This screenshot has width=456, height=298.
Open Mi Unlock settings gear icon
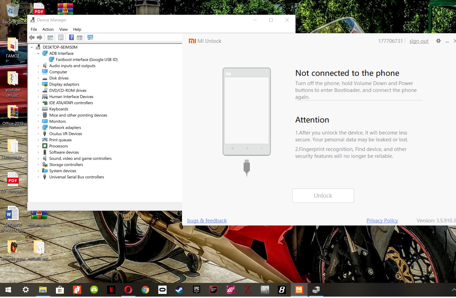point(438,41)
